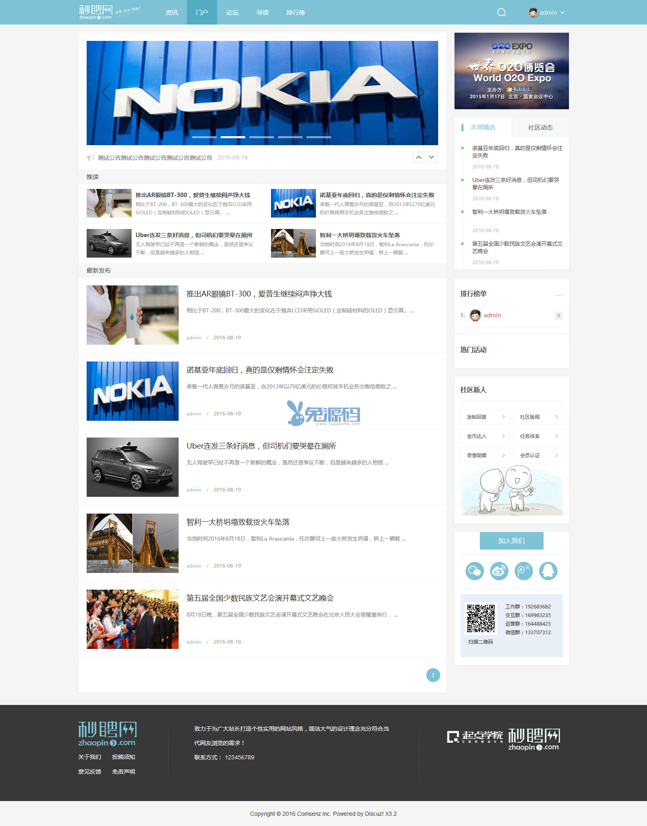Click announcement scroll-up arrow button
Screen dimensions: 647x826
pos(419,157)
